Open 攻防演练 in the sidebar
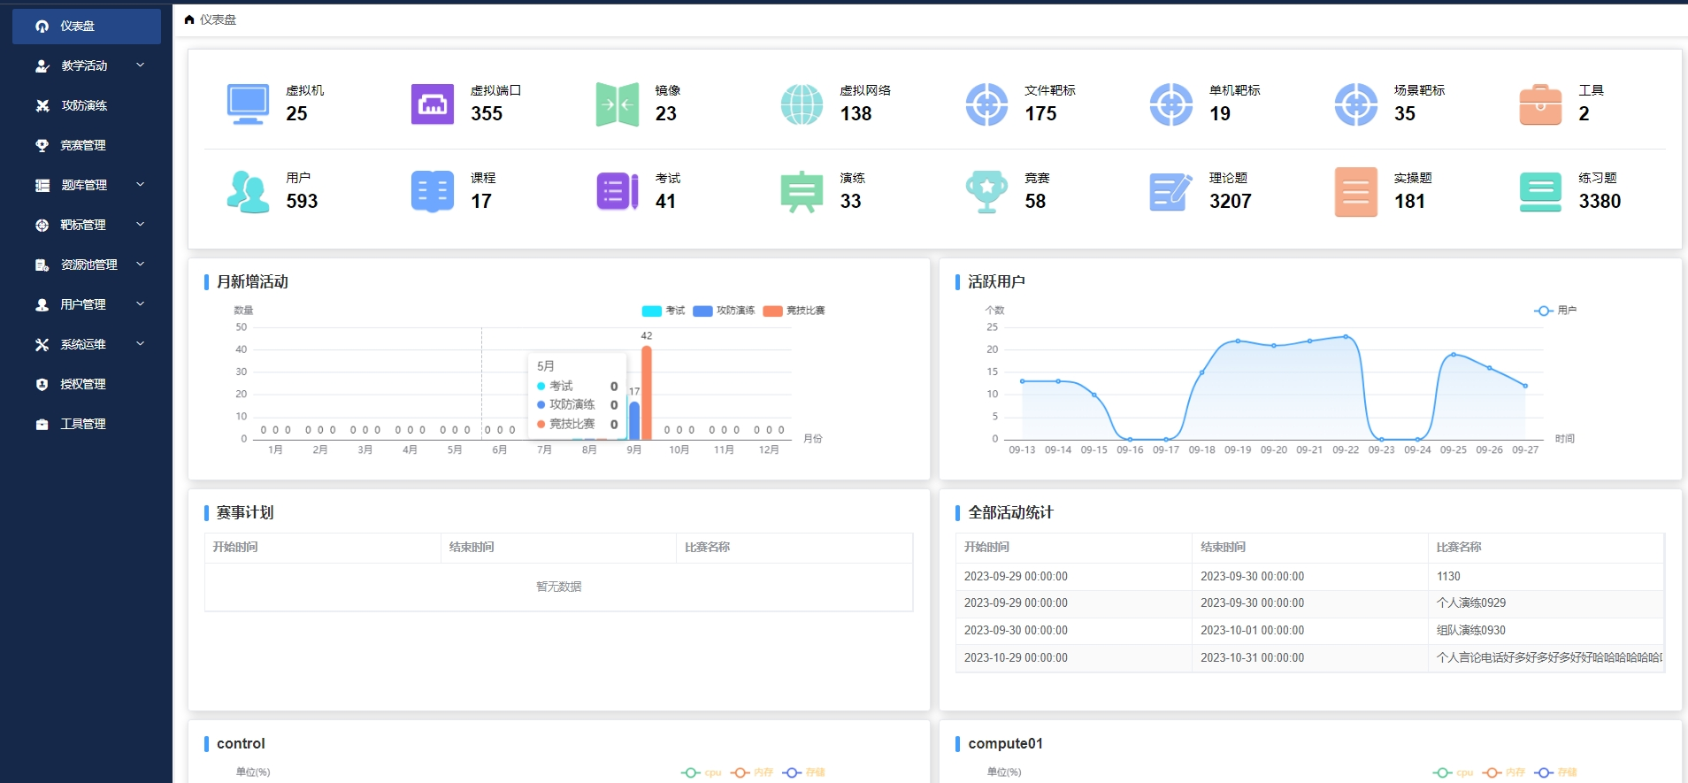The width and height of the screenshot is (1688, 783). point(84,105)
